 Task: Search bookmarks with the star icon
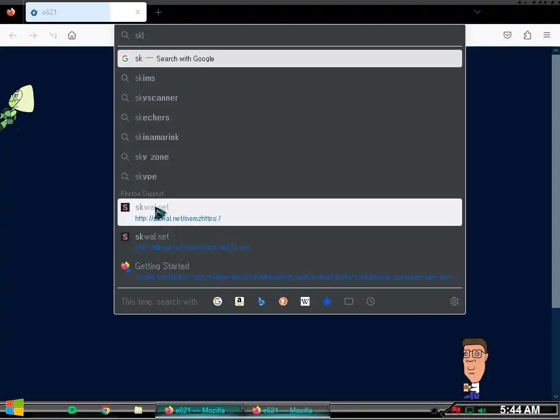tap(327, 301)
